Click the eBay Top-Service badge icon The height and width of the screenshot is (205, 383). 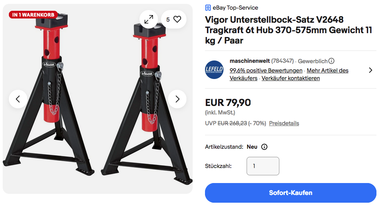tap(208, 8)
